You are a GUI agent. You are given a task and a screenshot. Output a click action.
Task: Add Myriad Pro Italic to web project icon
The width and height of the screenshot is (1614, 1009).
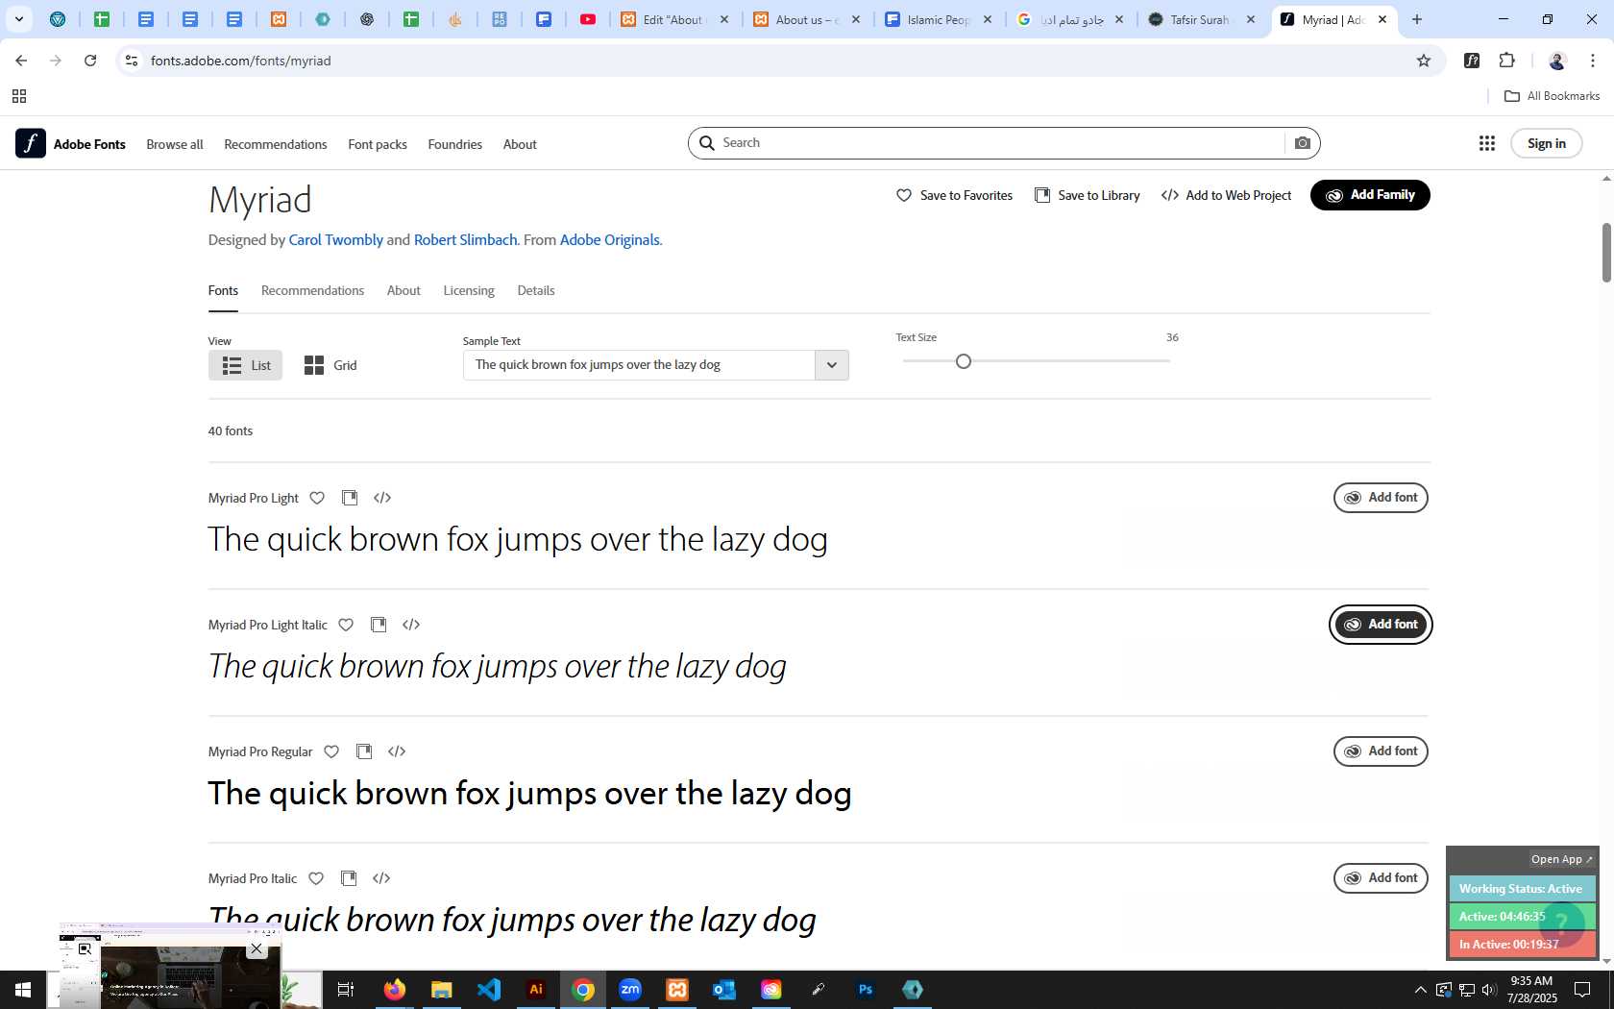coord(381,878)
